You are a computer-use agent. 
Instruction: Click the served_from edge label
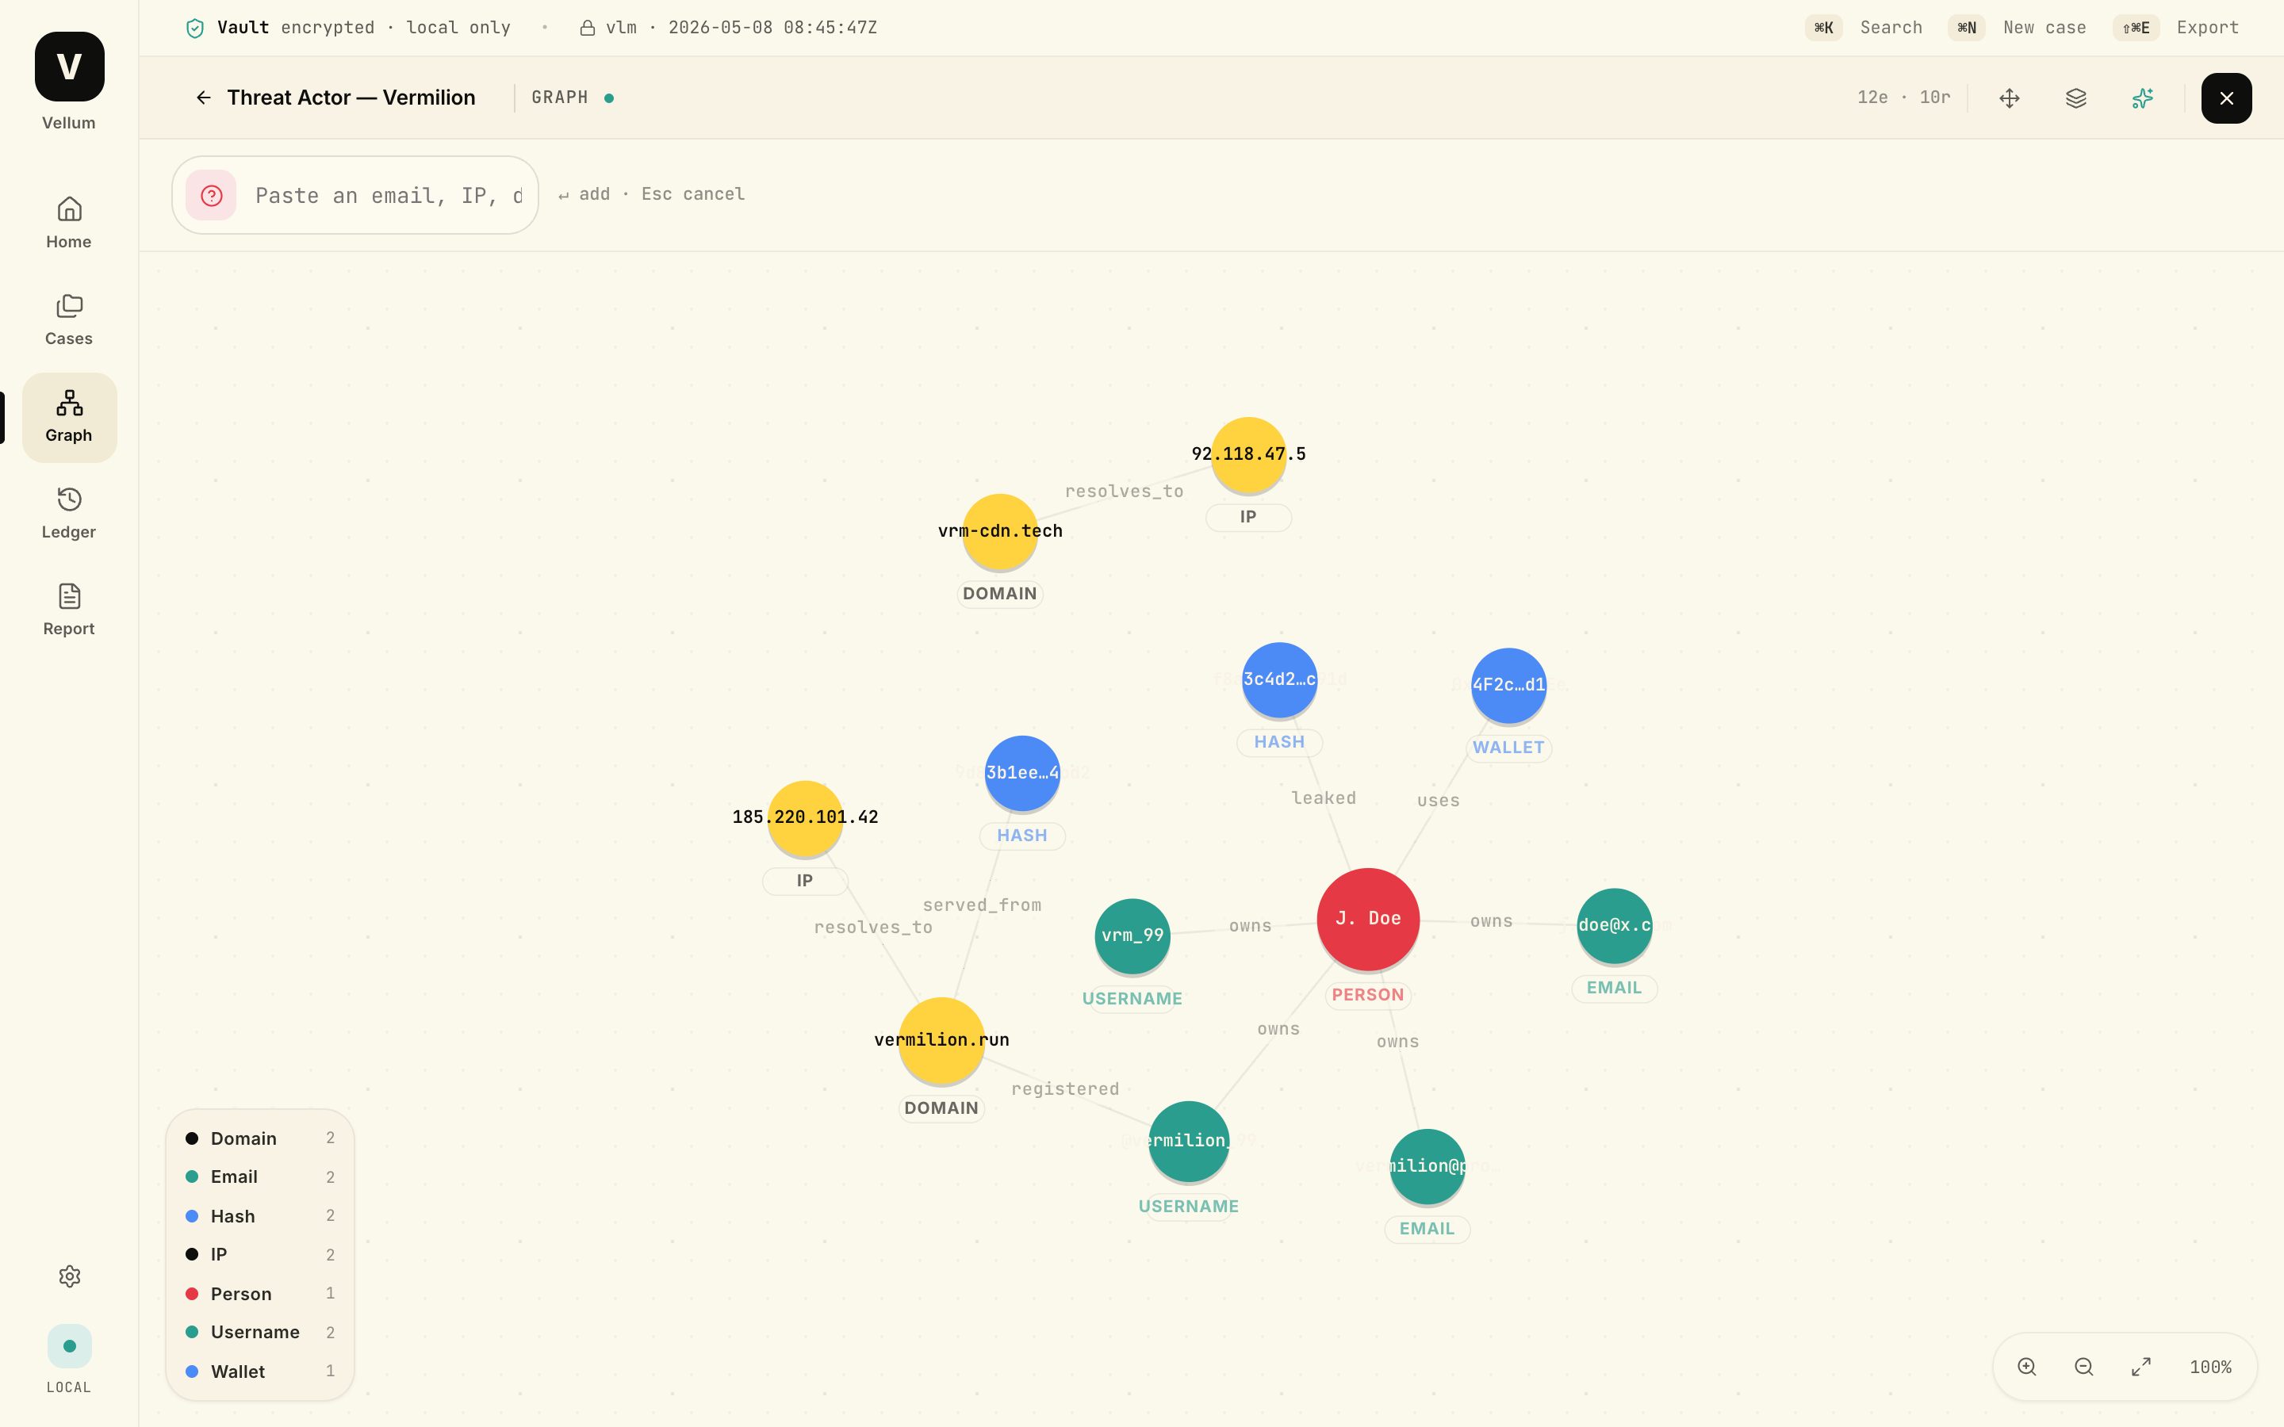pyautogui.click(x=982, y=905)
